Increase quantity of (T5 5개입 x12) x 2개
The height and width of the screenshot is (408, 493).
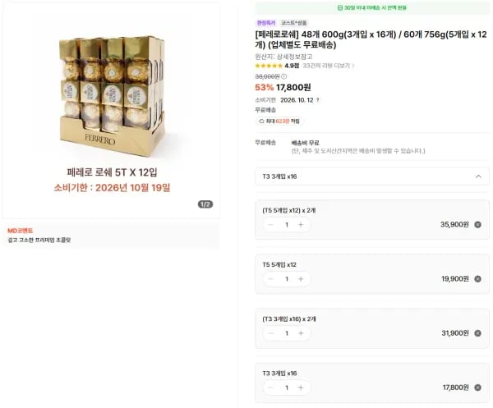(x=301, y=225)
